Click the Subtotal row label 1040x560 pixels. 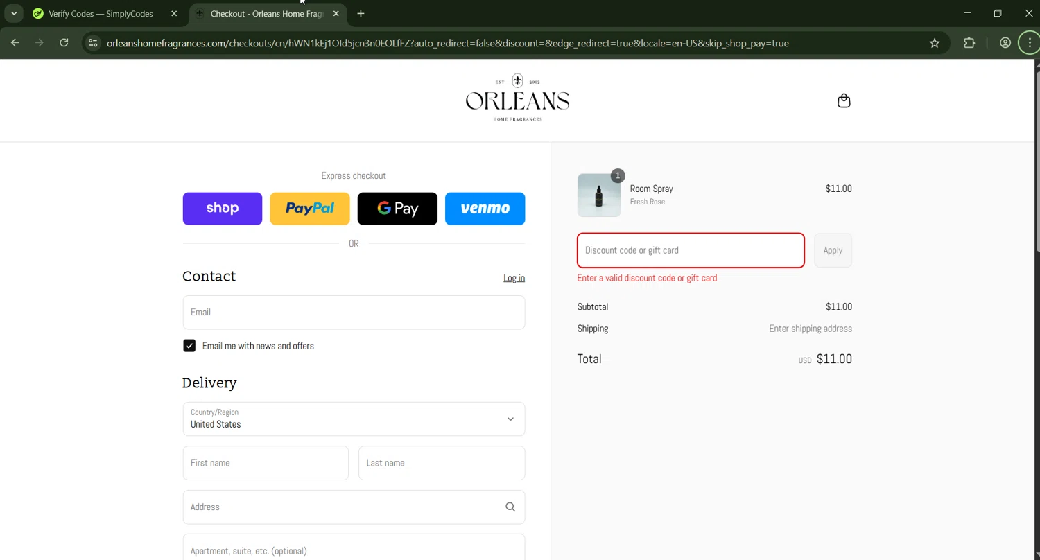point(593,306)
